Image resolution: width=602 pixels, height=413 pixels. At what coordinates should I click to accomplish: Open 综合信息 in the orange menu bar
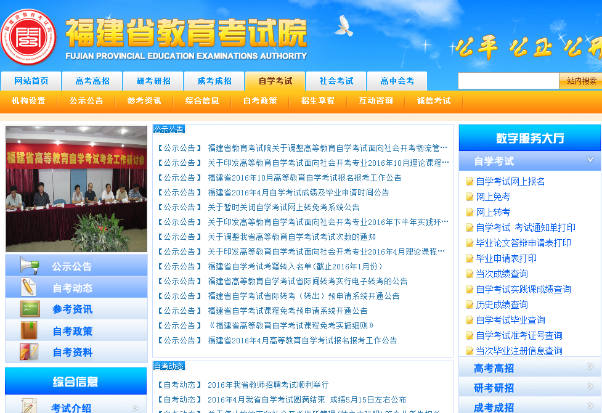202,100
